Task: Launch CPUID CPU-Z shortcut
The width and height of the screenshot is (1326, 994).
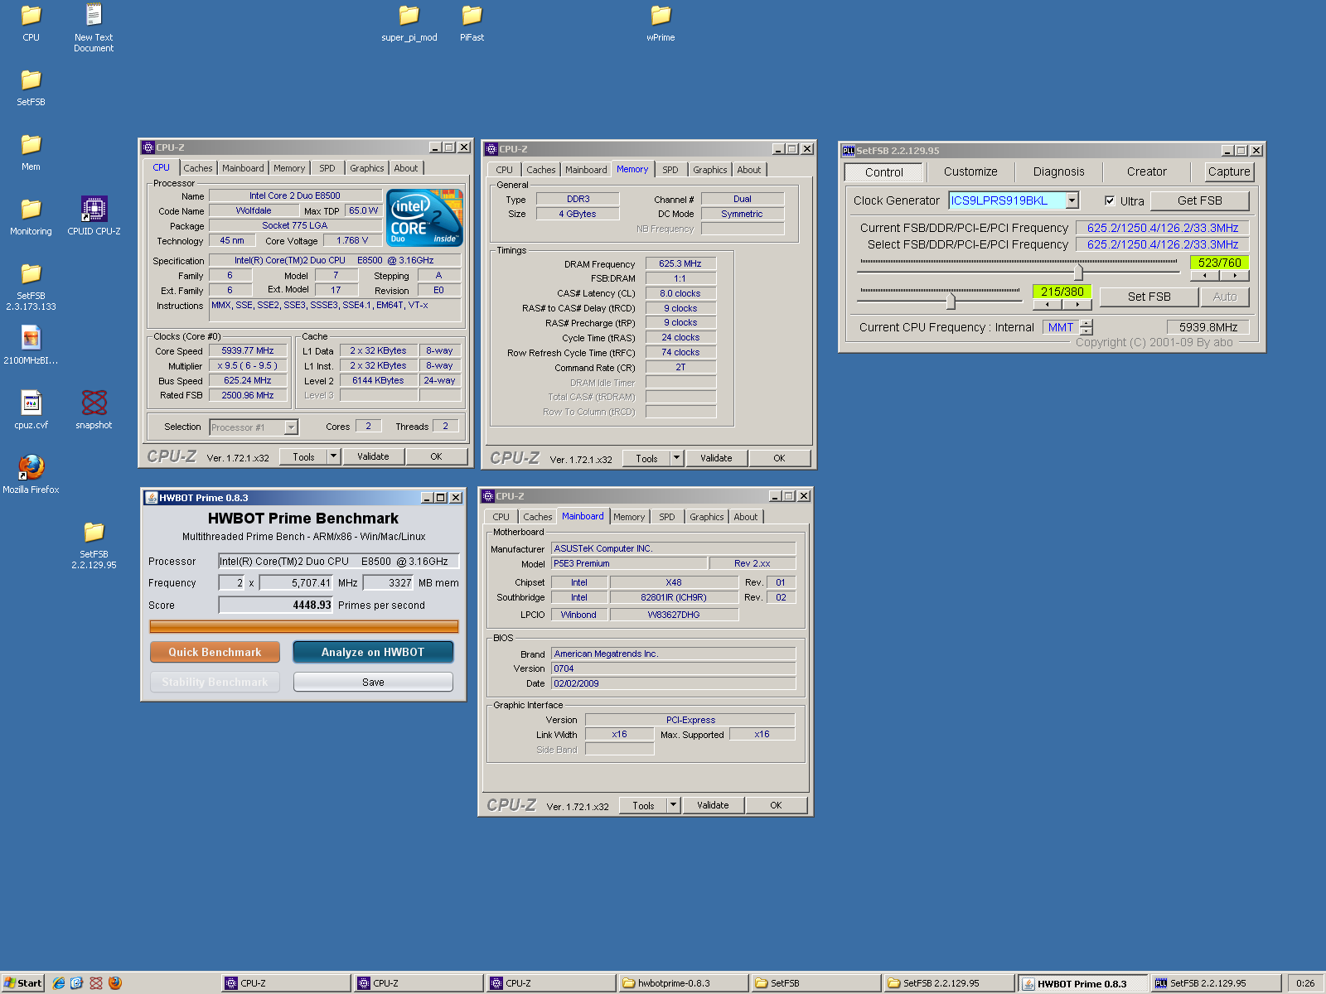Action: (94, 216)
